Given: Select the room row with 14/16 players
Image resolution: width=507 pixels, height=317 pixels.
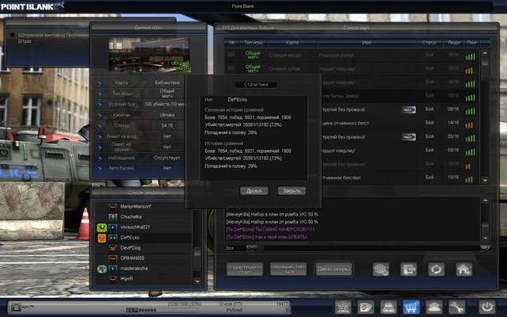Looking at the screenshot, I should (401, 124).
